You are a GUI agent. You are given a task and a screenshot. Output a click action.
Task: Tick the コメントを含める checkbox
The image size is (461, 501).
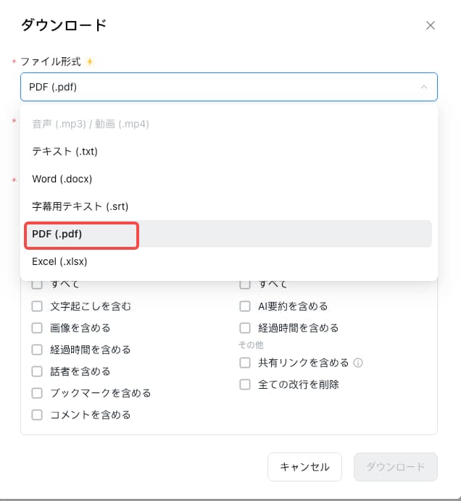pyautogui.click(x=37, y=415)
